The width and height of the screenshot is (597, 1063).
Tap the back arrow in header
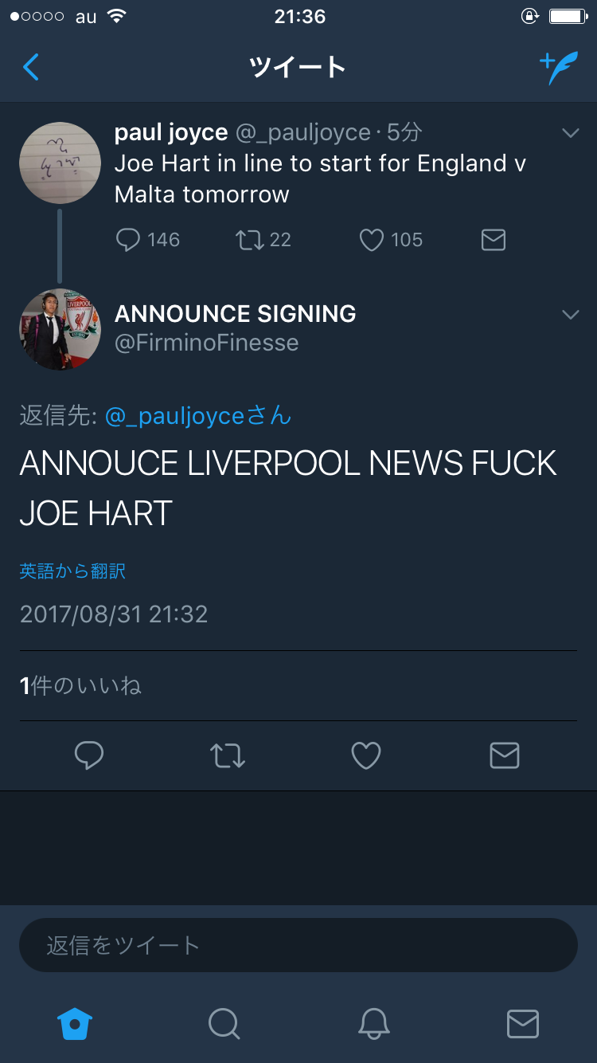pos(31,68)
